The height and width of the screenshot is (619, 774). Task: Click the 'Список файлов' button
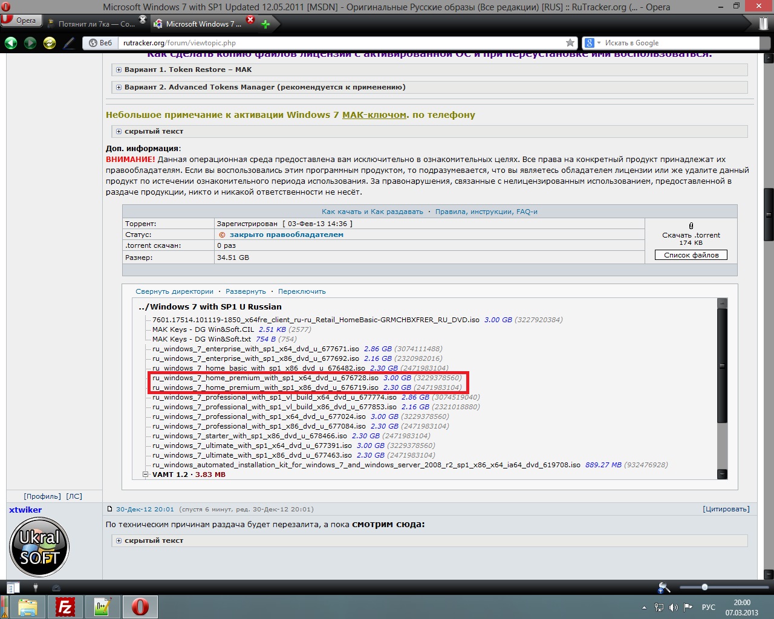click(691, 255)
